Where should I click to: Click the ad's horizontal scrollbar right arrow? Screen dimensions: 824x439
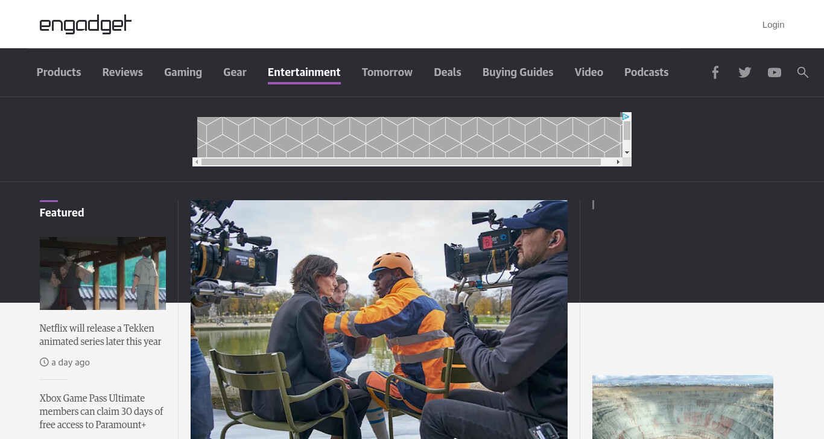point(618,162)
